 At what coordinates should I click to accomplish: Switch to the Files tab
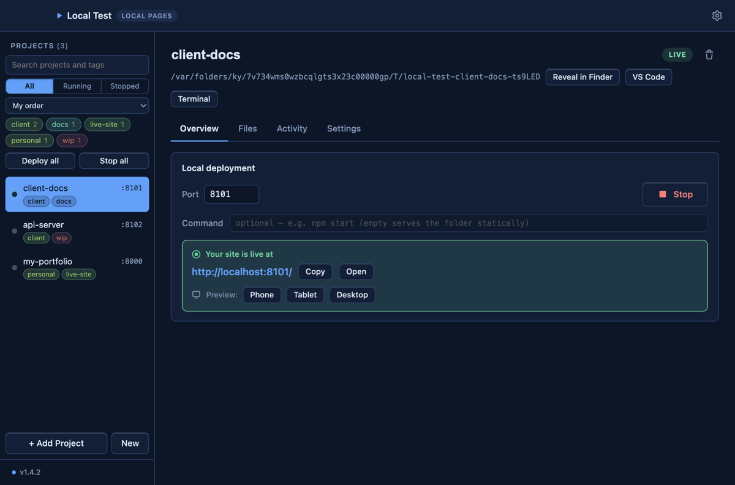click(x=247, y=128)
